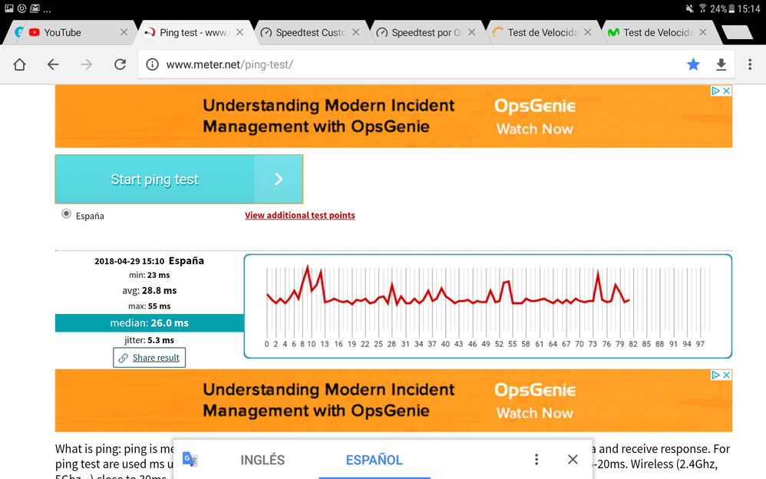This screenshot has height=479, width=766.
Task: Switch to the YouTube tab
Action: click(62, 32)
